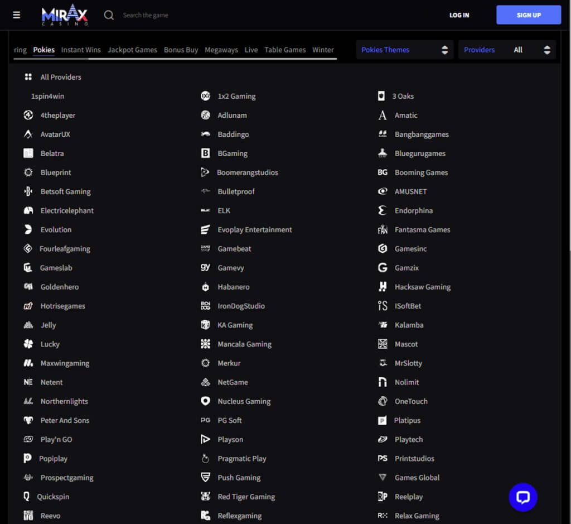Click the Evoplay Entertainment icon
Viewport: 571px width, 524px height.
click(205, 229)
